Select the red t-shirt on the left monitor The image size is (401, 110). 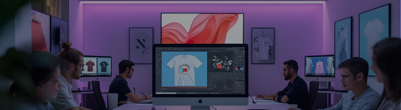click(90, 66)
